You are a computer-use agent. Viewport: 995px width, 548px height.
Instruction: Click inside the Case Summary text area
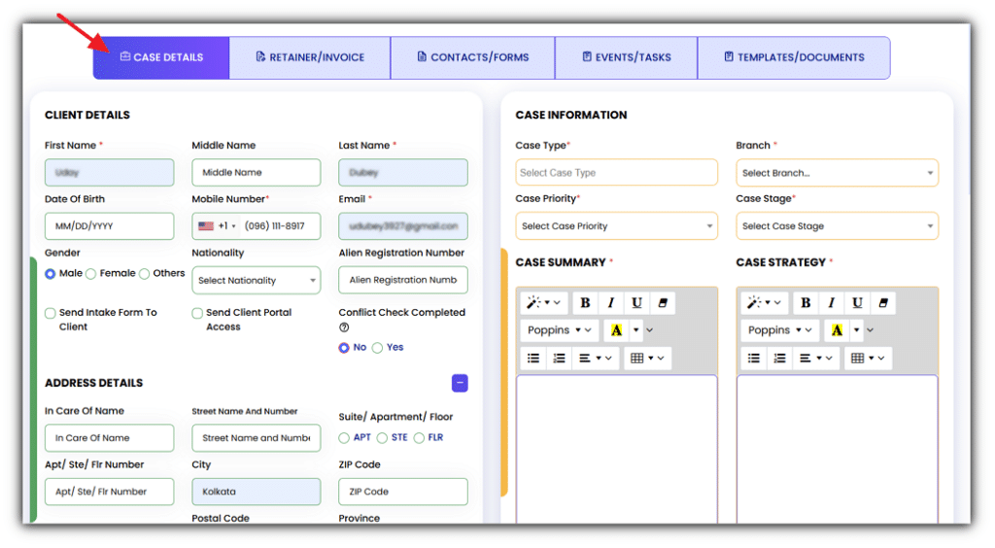616,449
